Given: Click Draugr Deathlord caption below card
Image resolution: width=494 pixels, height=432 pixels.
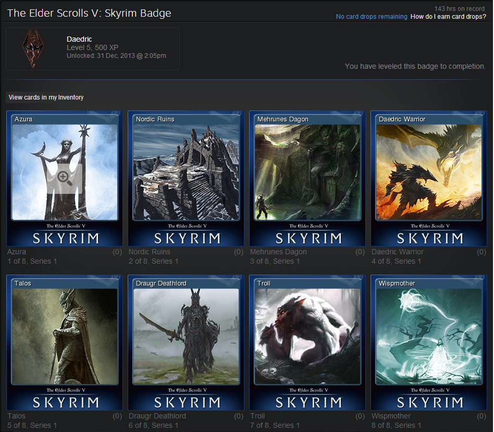Looking at the screenshot, I should pos(157,416).
